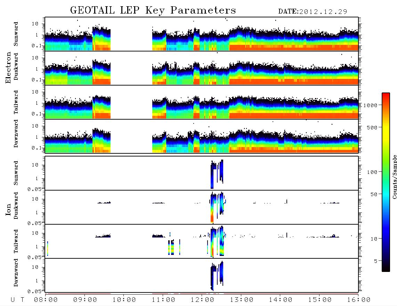Screen dimensions: 397x306
Task: Click the "Ion" group axis label
Action: point(8,209)
